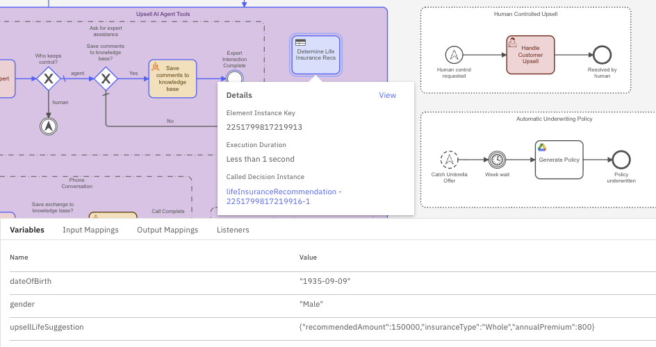Click the Catch Umbrella Offer start event
The width and height of the screenshot is (656, 347).
click(x=449, y=160)
